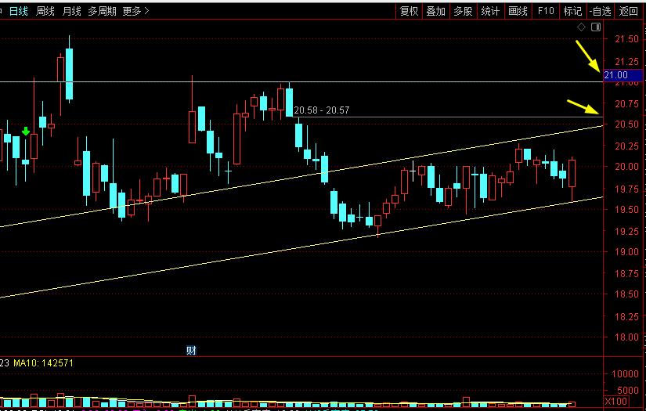Click the green down-arrow signal marker
This screenshot has width=646, height=411.
tap(26, 131)
